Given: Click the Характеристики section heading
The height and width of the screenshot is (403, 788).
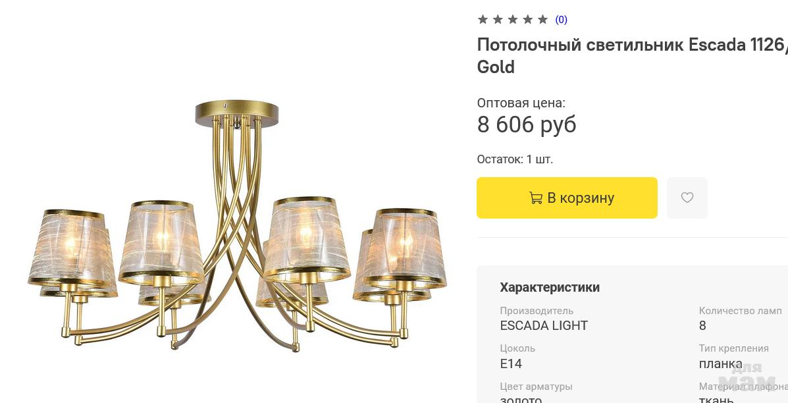Looking at the screenshot, I should (550, 287).
